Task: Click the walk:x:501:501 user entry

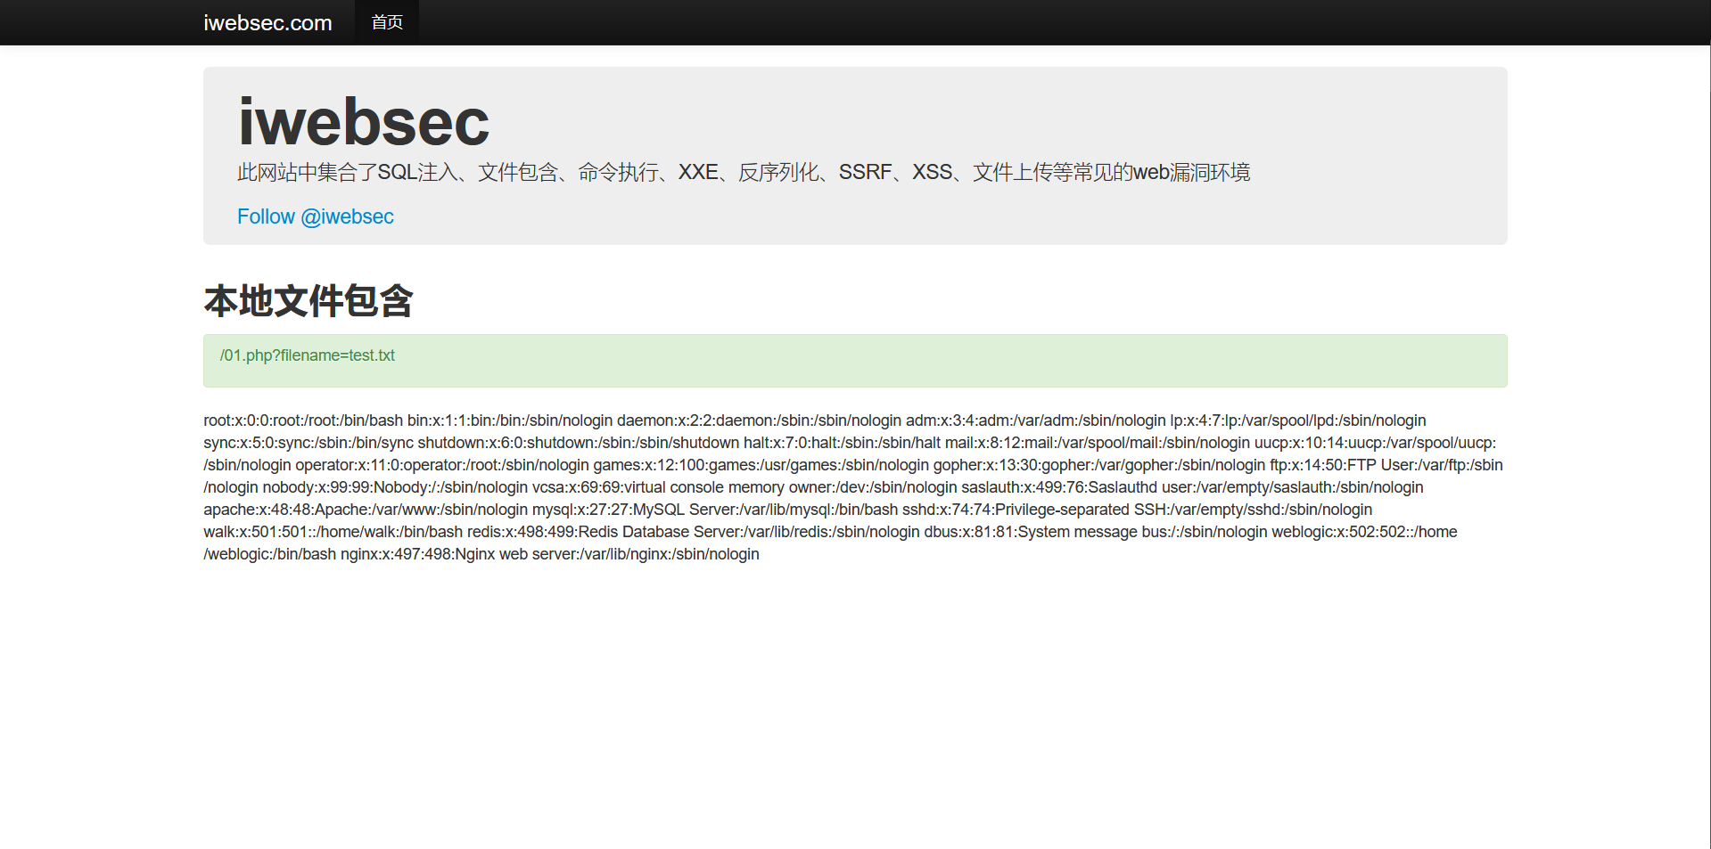Action: tap(333, 532)
